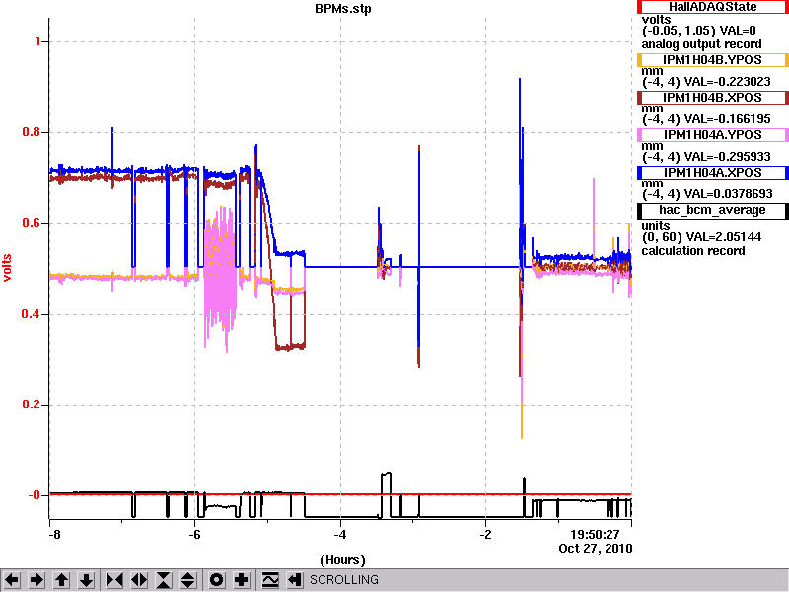This screenshot has height=592, width=789.
Task: Pan the graph up with arrow button
Action: click(61, 580)
